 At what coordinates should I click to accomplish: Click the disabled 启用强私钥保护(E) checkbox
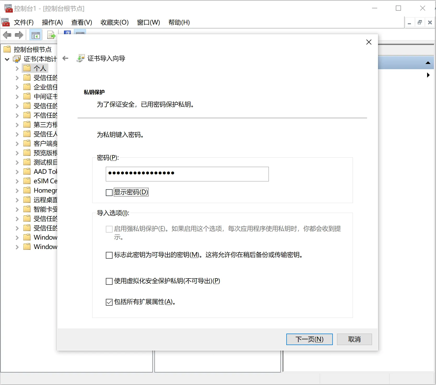(x=109, y=229)
